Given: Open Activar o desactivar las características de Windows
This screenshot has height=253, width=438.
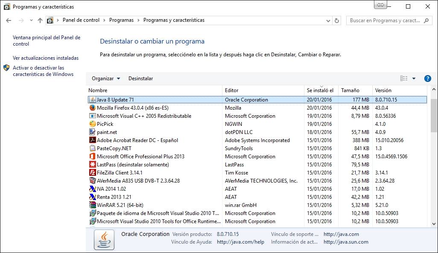Looking at the screenshot, I should (x=43, y=71).
